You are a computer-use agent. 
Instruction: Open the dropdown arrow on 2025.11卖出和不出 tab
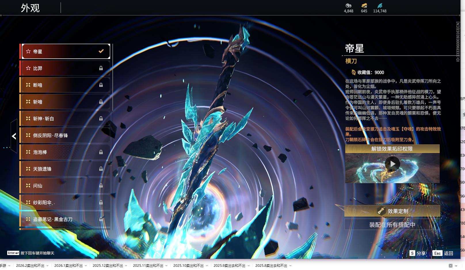click(166, 266)
